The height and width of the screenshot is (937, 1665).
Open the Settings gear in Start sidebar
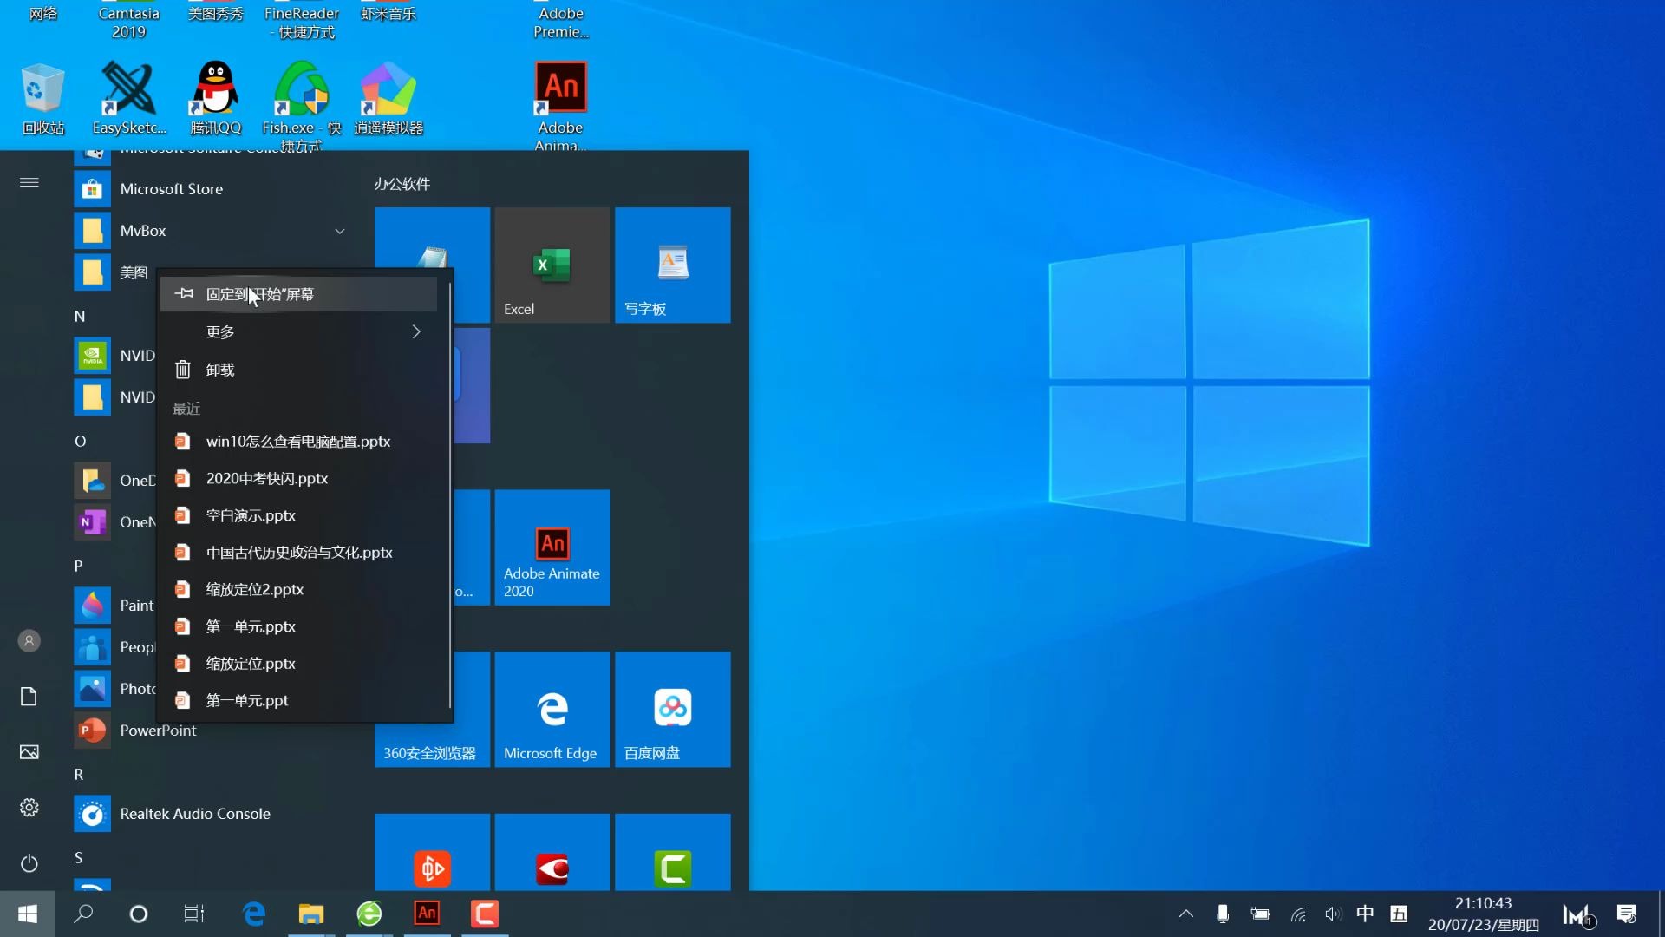pos(29,808)
